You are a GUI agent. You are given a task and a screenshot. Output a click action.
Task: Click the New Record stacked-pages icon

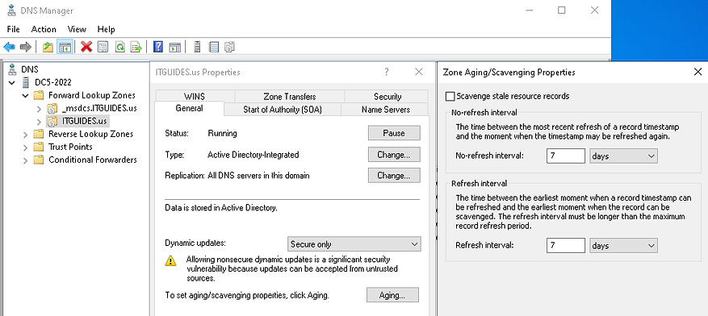[x=230, y=47]
